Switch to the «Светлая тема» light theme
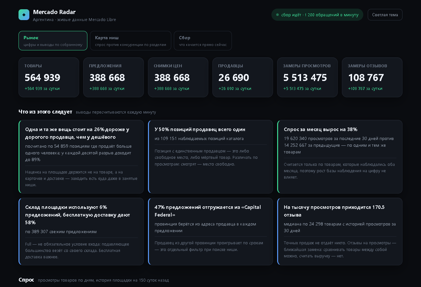 pyautogui.click(x=385, y=15)
